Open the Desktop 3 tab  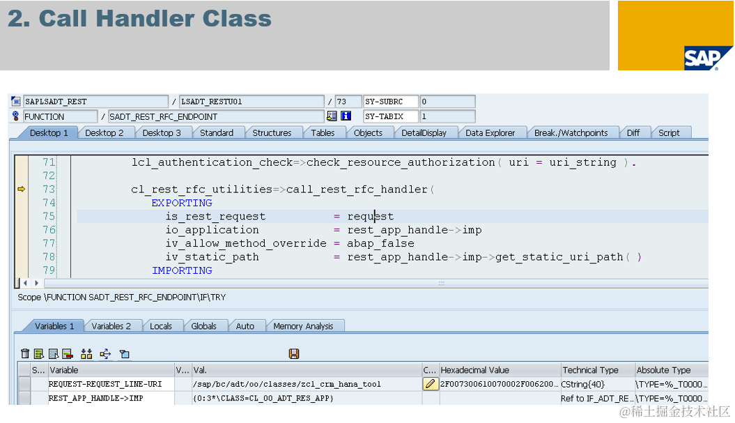pyautogui.click(x=161, y=132)
